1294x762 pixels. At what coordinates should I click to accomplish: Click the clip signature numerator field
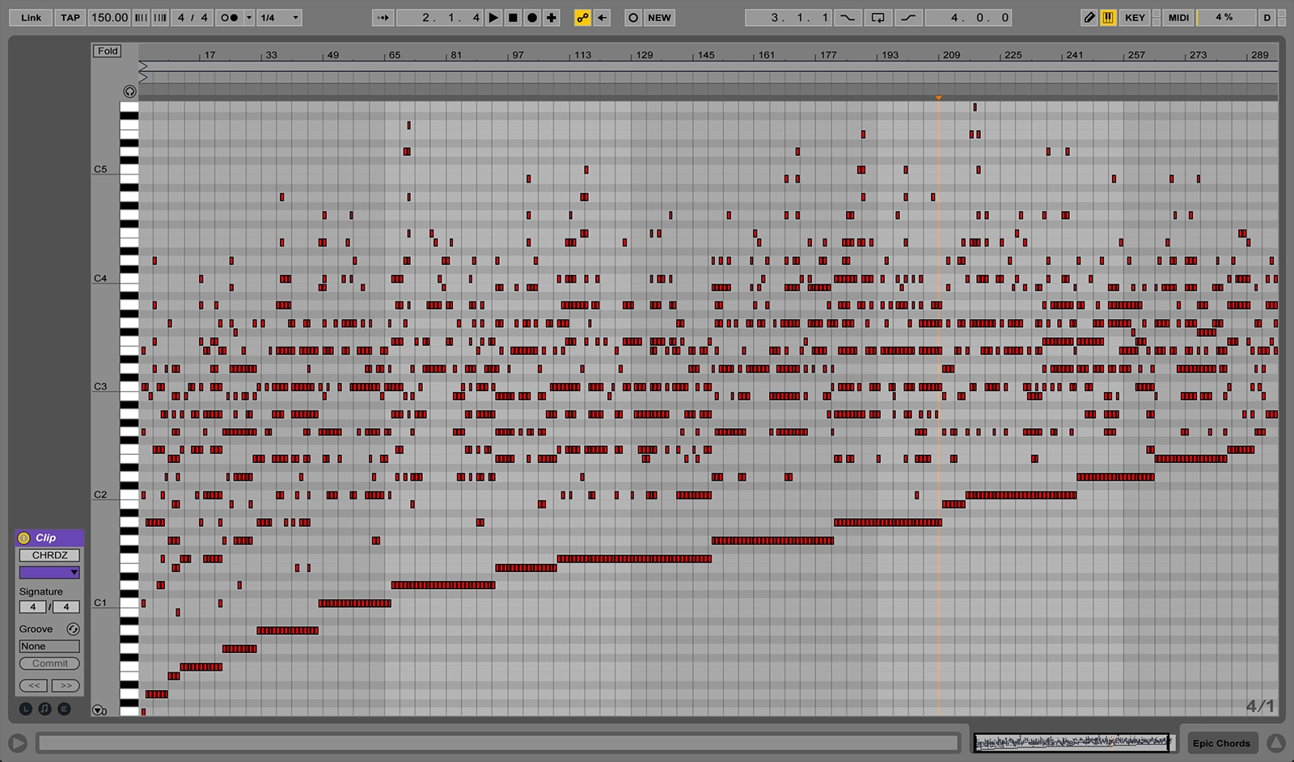coord(32,607)
